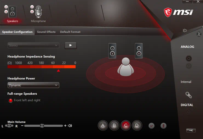The image size is (203, 139).
Task: Open the information icon near the MSI logo
Action: click(185, 30)
